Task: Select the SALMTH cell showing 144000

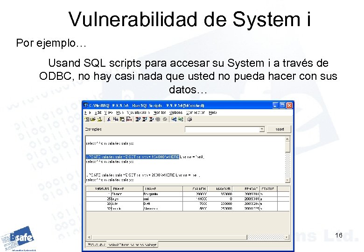Action: pos(195,199)
